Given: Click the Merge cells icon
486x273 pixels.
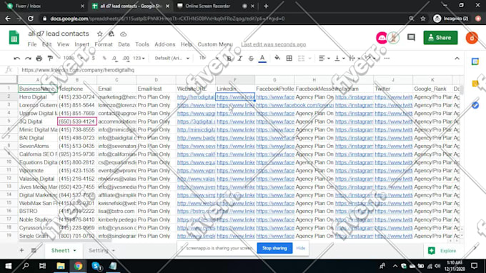Looking at the screenshot, I should (302, 59).
